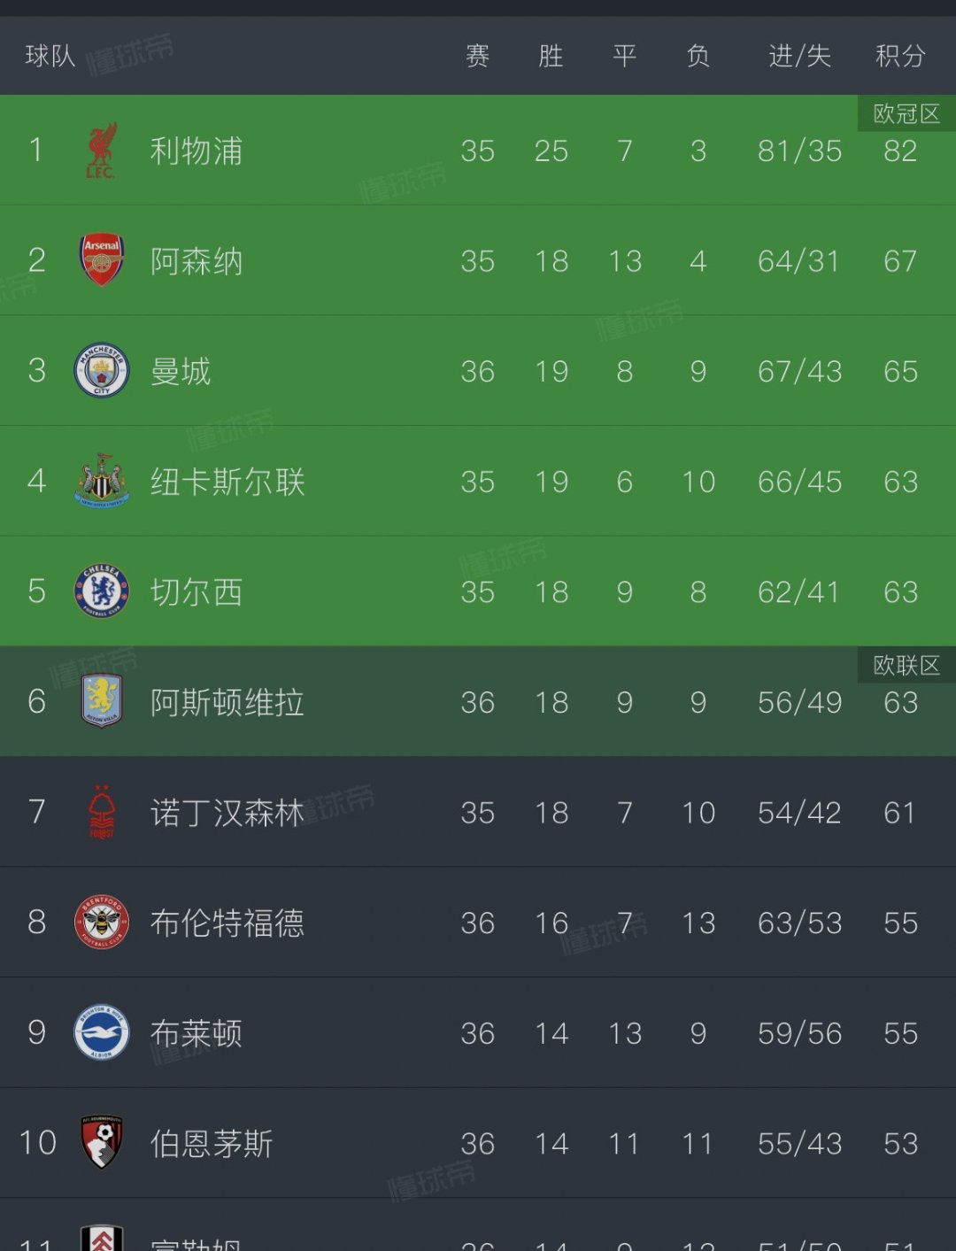Viewport: 956px width, 1251px height.
Task: Select Liverpool's 82 points value
Action: click(x=900, y=151)
